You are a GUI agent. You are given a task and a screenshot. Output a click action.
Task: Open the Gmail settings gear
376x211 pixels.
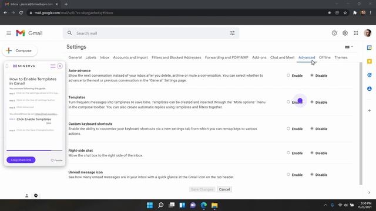(345, 33)
